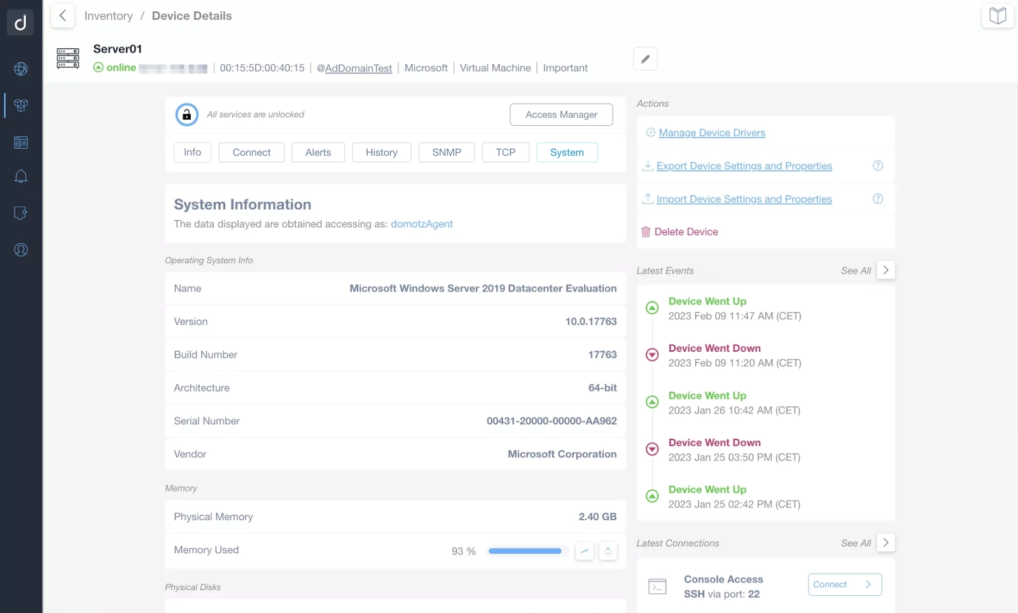
Task: Click See All next to Latest Connections
Action: 856,543
